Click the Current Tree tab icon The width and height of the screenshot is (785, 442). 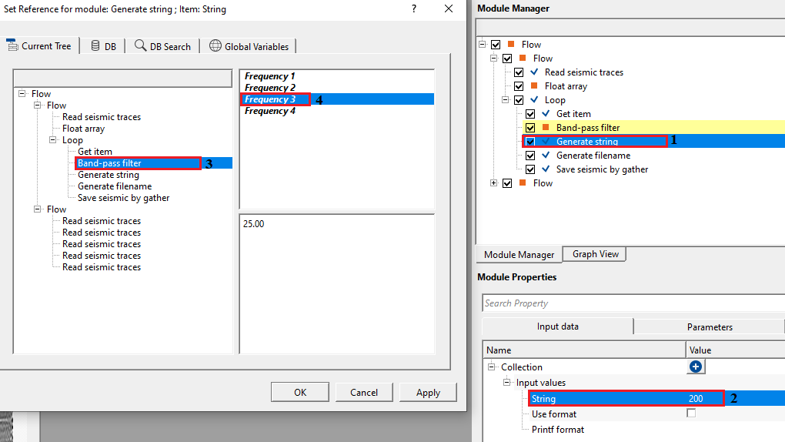pyautogui.click(x=12, y=46)
